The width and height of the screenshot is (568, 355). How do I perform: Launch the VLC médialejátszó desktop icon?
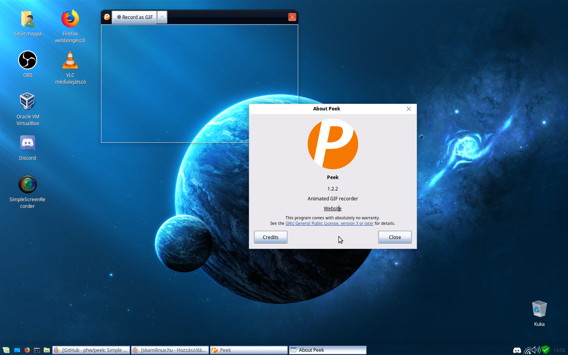(70, 68)
